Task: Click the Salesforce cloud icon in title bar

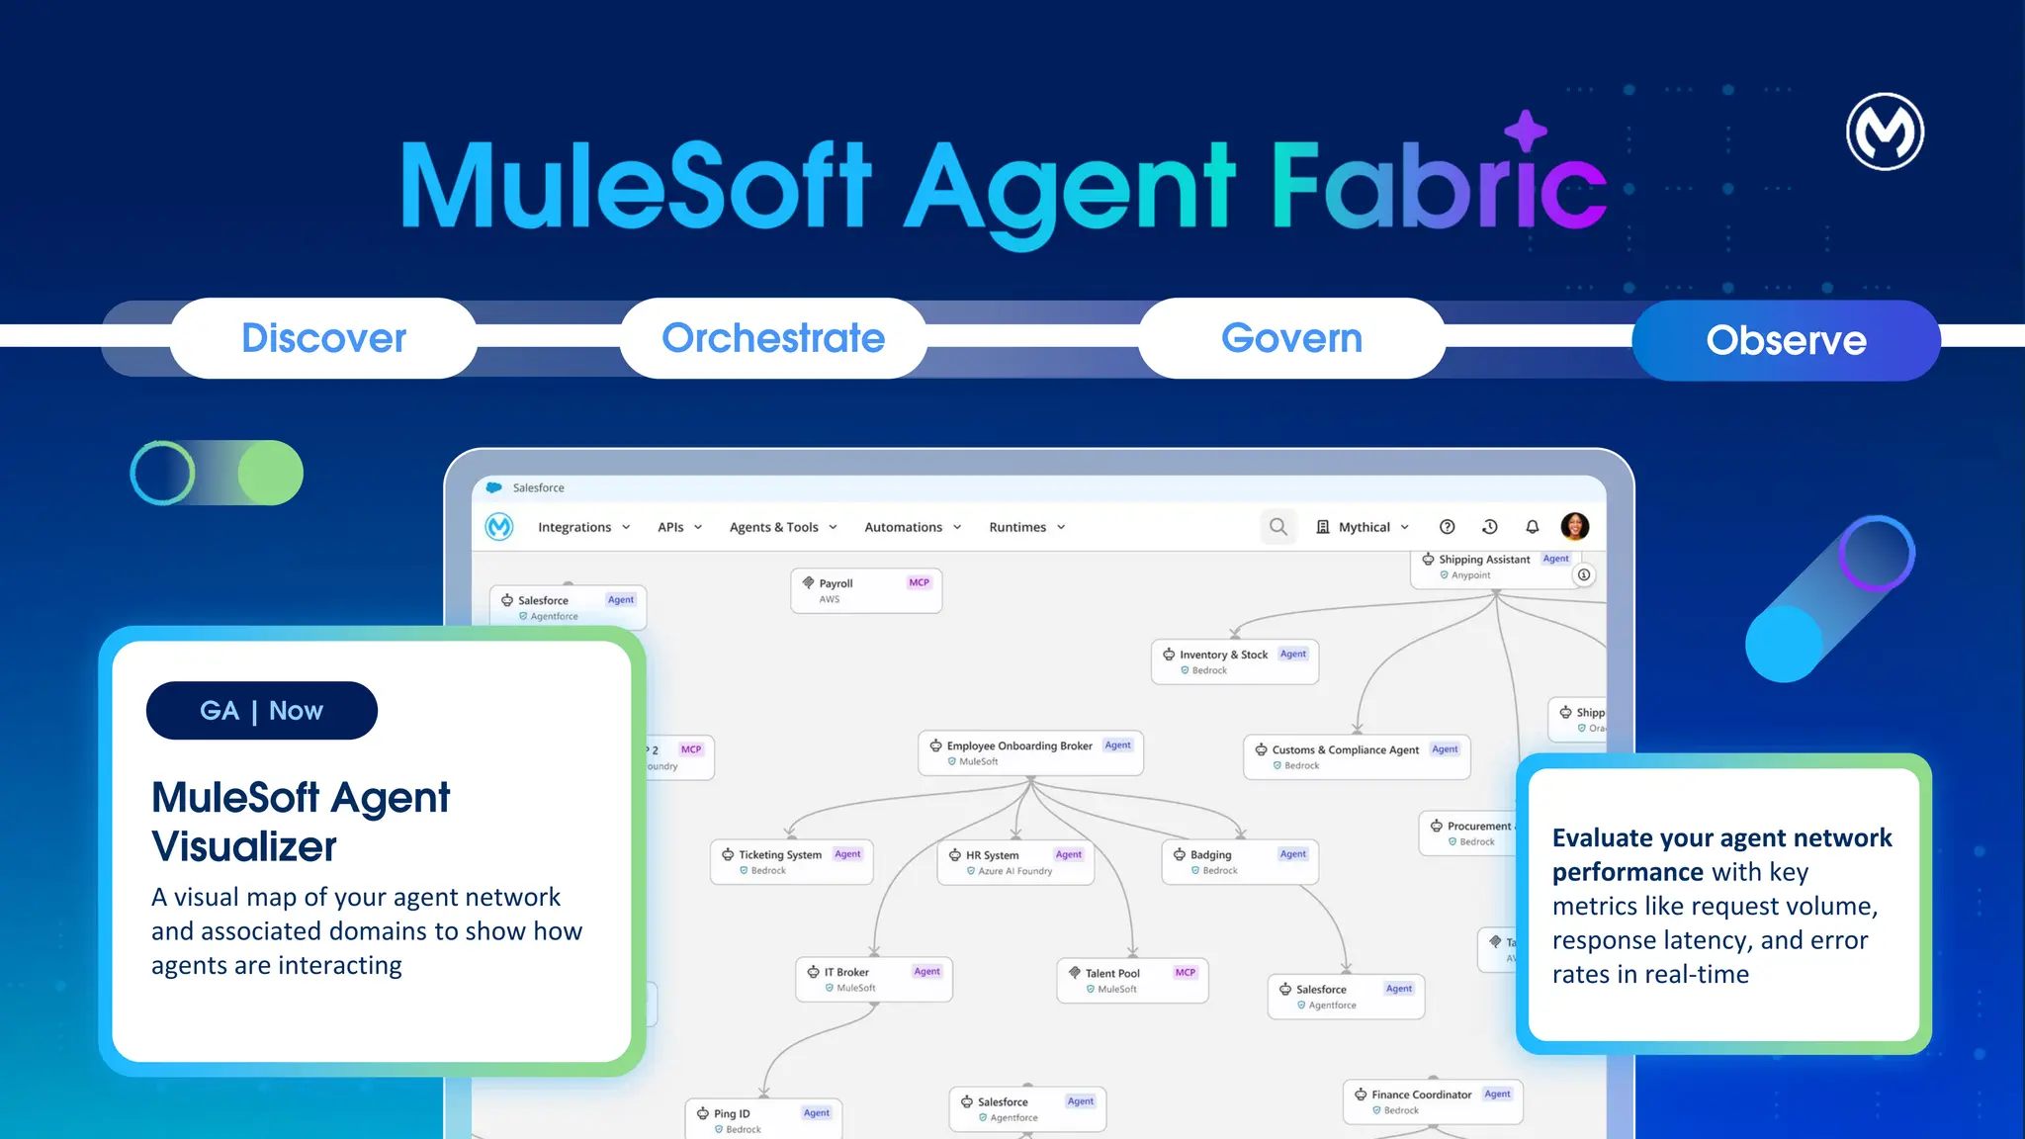Action: (494, 487)
